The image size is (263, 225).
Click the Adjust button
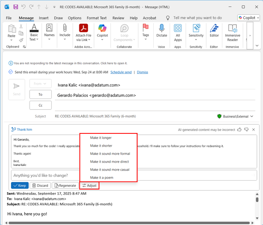[x=90, y=186]
